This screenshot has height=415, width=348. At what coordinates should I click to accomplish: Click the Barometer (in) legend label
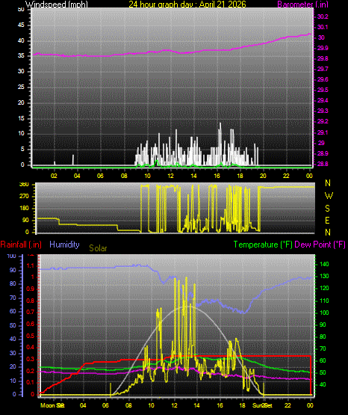click(302, 4)
